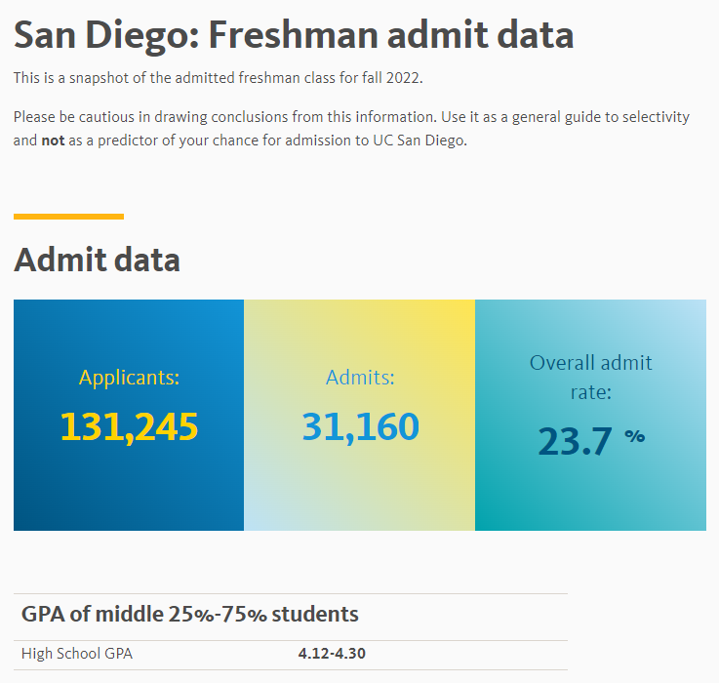Click the Applicants: label in blue tile
This screenshot has height=683, width=719.
click(x=129, y=378)
